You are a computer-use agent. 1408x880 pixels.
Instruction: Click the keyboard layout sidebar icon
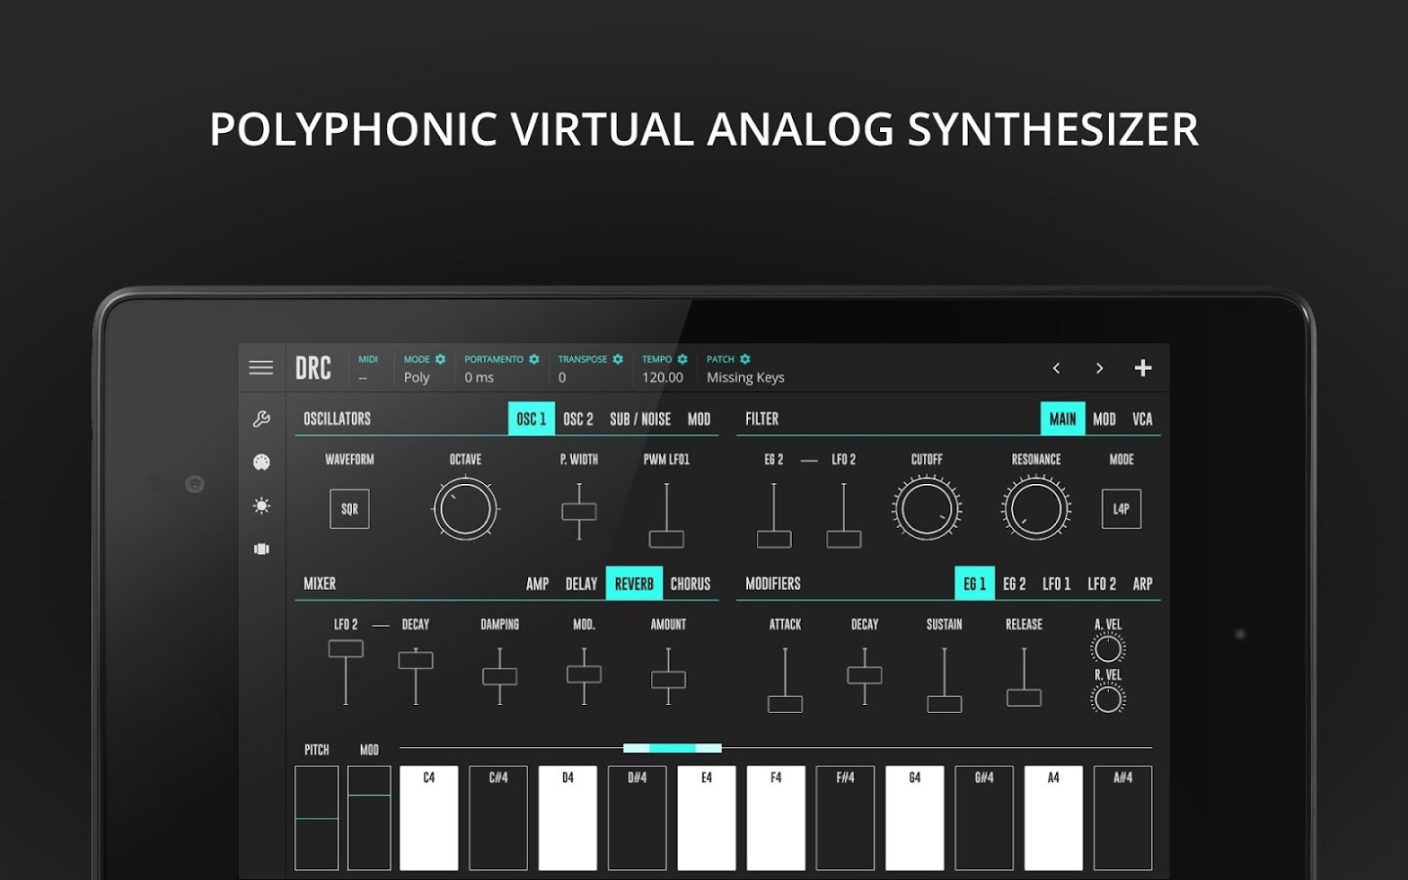[x=261, y=549]
